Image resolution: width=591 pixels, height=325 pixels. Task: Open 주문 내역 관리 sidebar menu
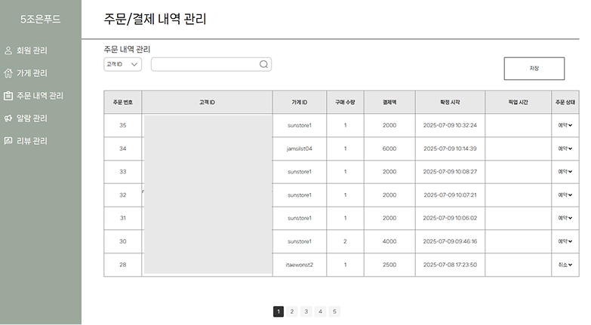click(40, 96)
